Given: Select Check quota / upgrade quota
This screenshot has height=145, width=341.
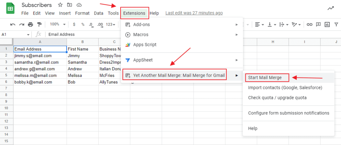Looking at the screenshot, I should pos(288,98).
